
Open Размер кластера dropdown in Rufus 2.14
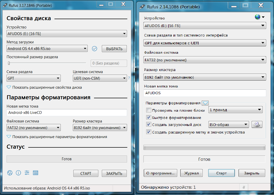click(x=205, y=77)
